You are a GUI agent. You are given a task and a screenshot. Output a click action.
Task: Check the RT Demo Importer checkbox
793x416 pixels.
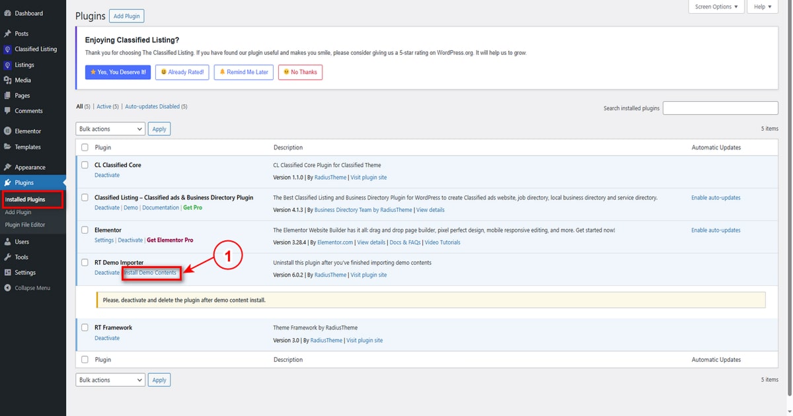[x=85, y=262]
